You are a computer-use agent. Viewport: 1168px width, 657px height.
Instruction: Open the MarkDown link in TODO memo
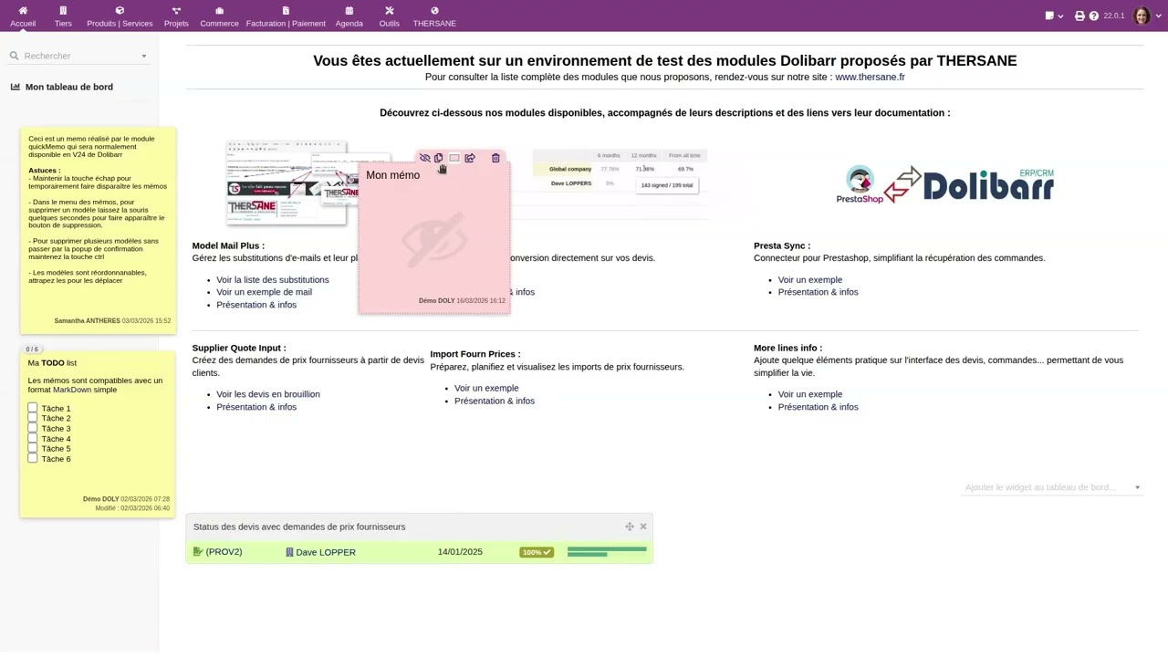72,390
